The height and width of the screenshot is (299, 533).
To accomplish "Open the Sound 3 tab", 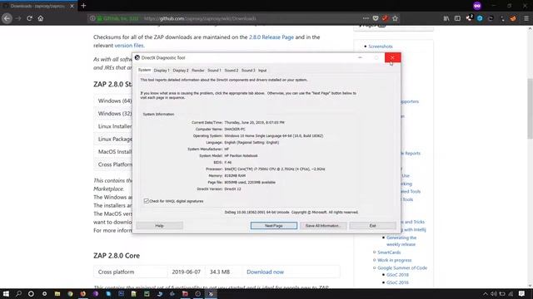I will [x=248, y=70].
